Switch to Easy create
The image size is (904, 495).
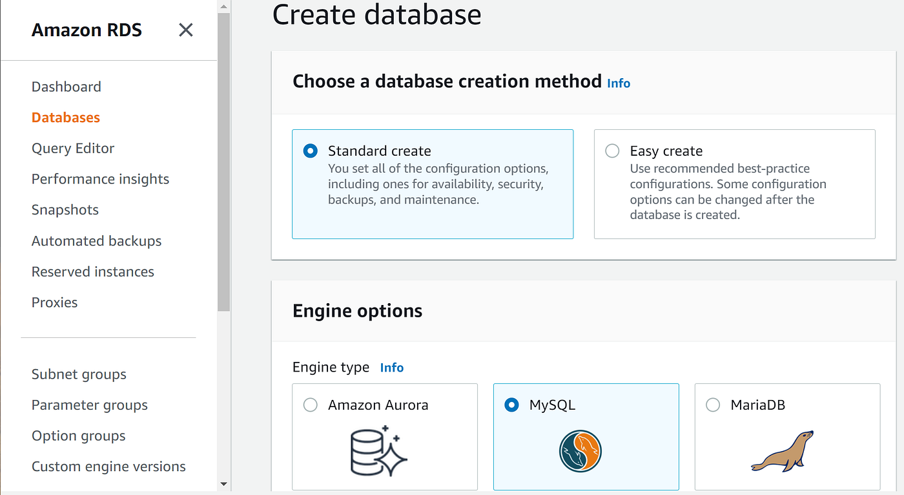(x=611, y=151)
